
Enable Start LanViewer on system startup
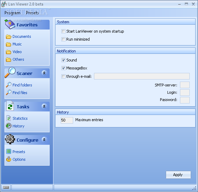coord(63,31)
